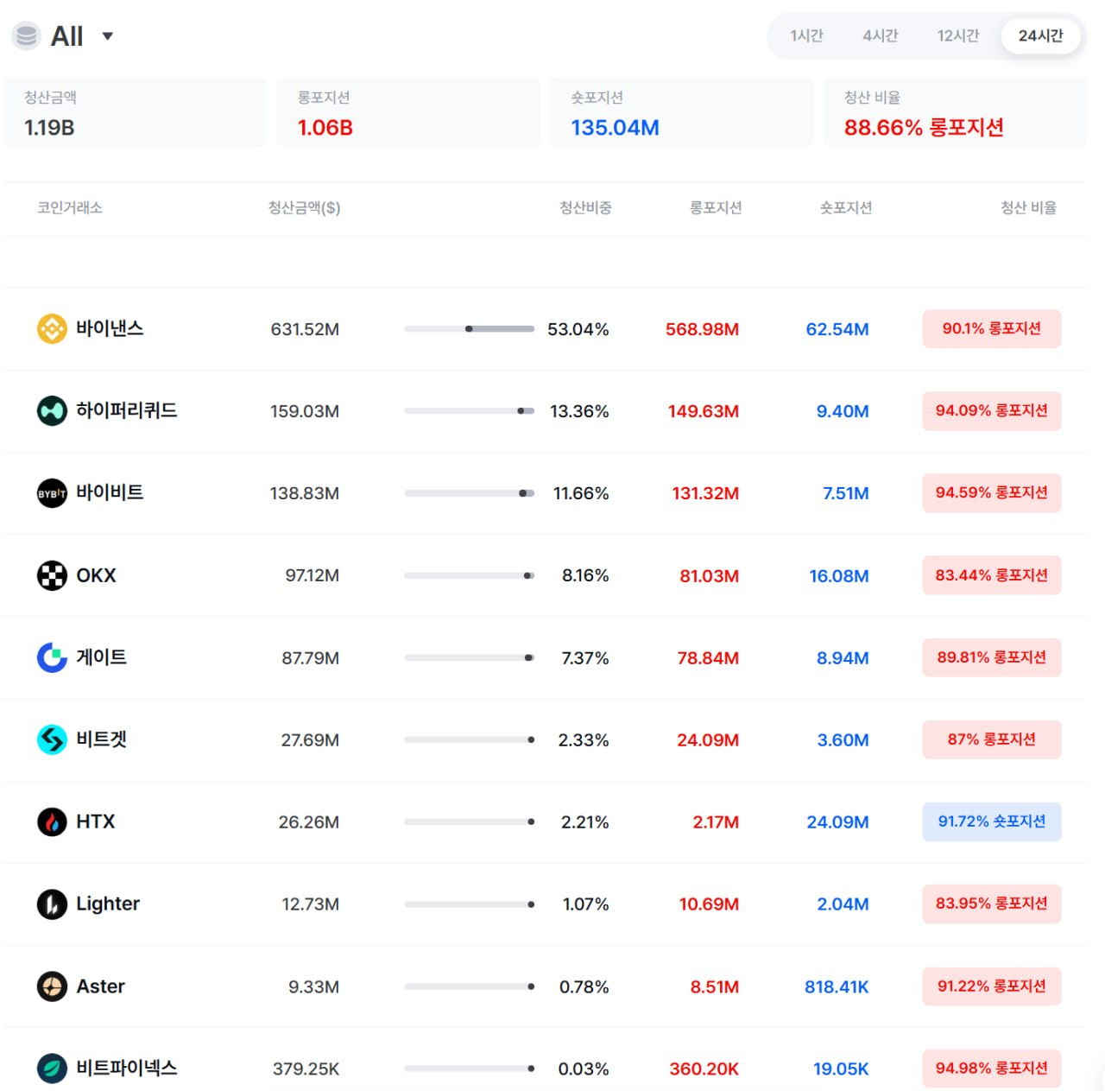Click the 하이퍼리퀴드 exchange name

tap(127, 411)
